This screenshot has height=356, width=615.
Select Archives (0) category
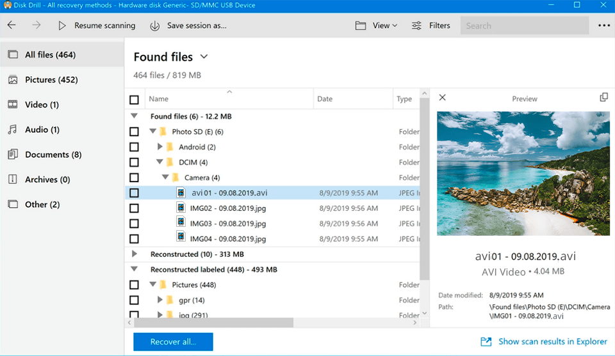click(62, 180)
